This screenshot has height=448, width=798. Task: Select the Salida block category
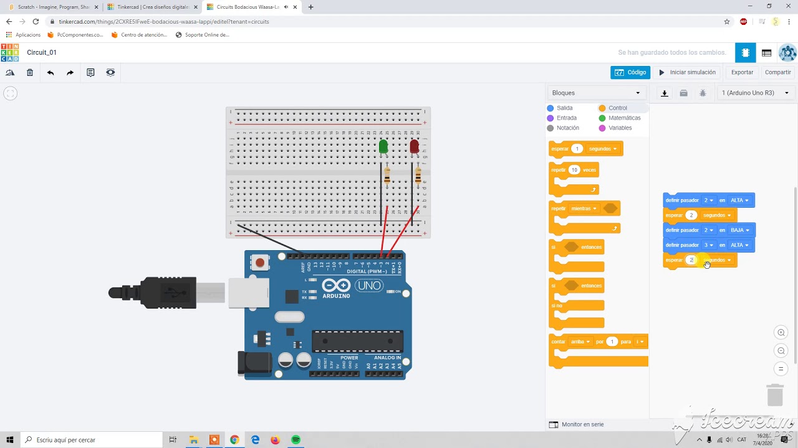click(x=560, y=108)
